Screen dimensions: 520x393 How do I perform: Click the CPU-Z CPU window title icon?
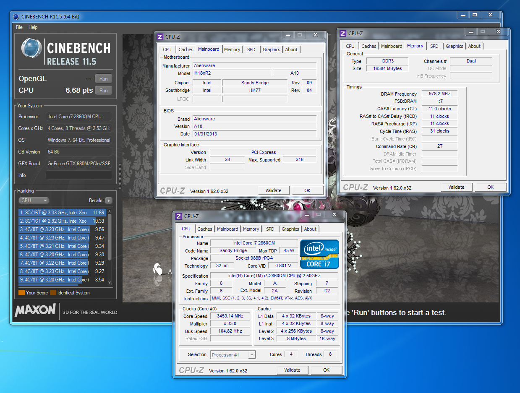tap(178, 216)
